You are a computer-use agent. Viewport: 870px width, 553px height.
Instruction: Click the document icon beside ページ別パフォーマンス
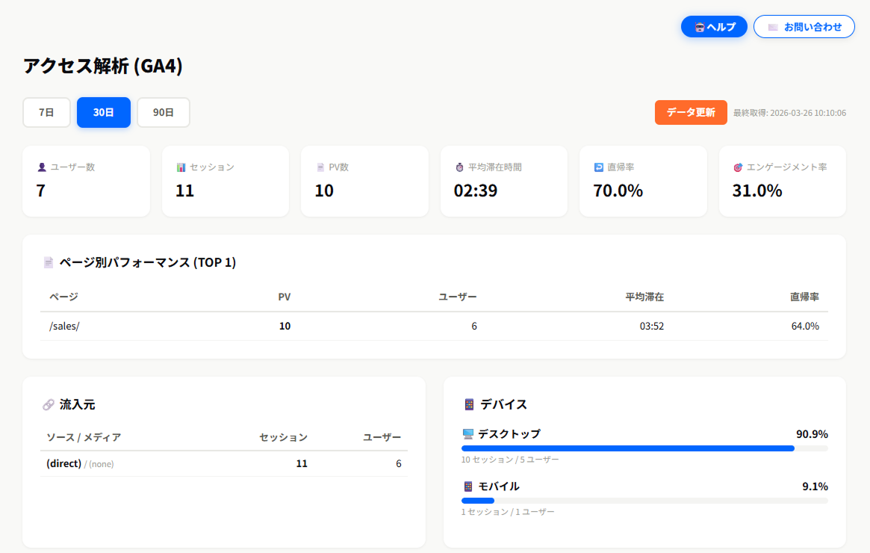click(x=49, y=263)
